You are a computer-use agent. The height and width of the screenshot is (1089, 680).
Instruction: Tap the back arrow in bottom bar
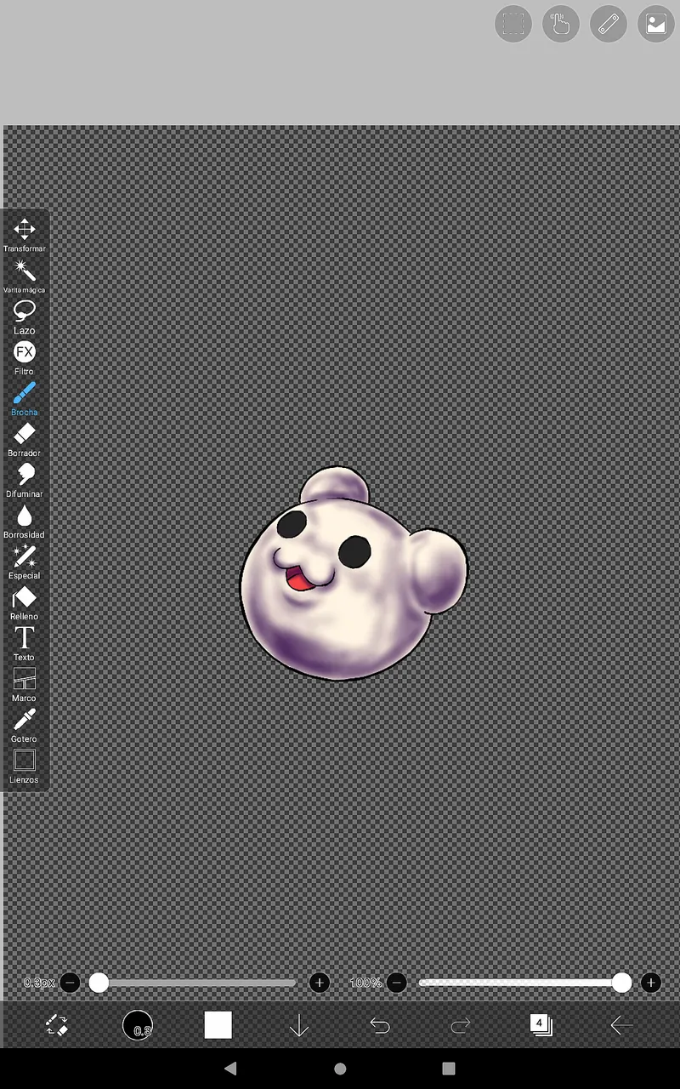(621, 1026)
